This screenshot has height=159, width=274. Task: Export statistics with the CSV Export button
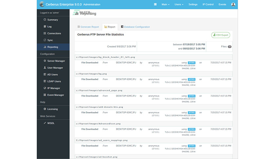click(221, 35)
